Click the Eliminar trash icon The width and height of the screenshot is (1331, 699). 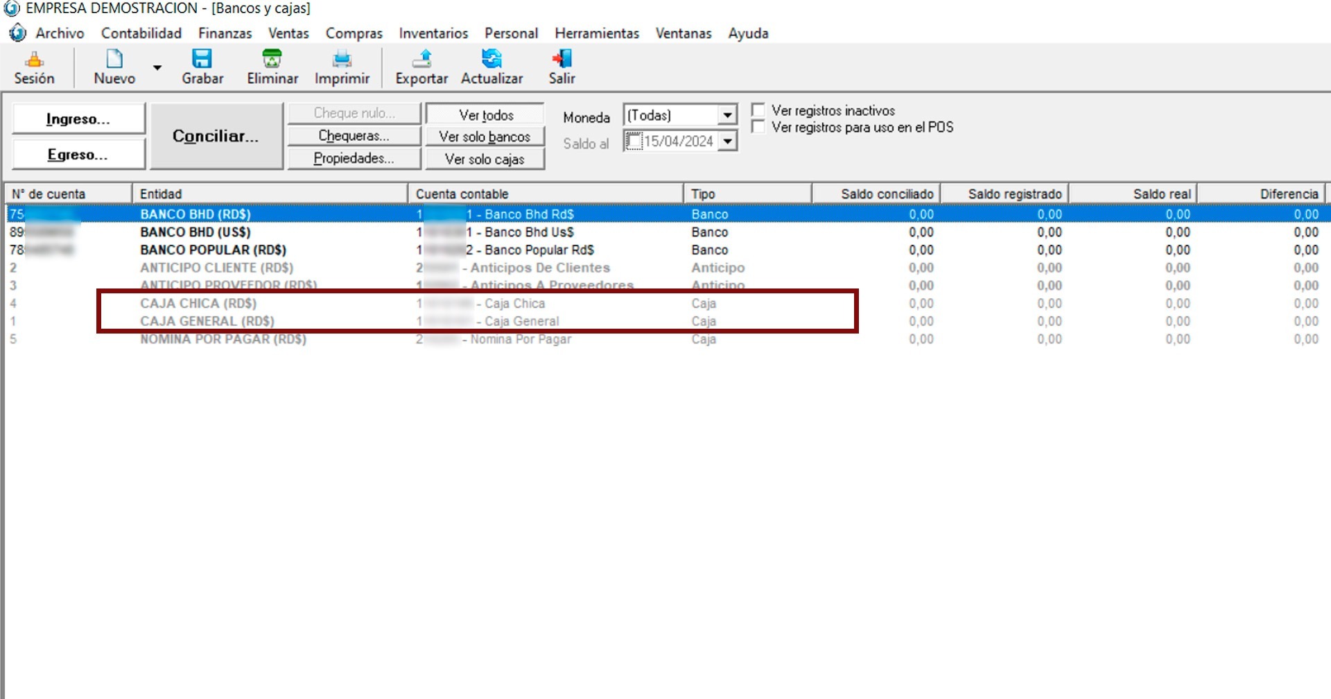pos(272,60)
